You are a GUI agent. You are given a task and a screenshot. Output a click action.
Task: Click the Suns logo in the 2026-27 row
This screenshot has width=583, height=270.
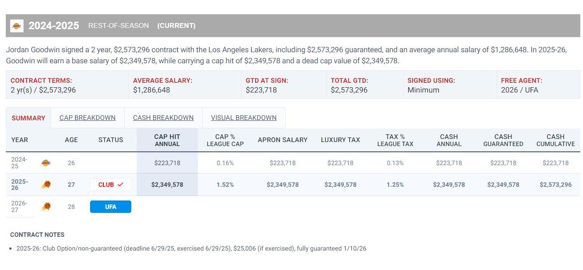(46, 207)
